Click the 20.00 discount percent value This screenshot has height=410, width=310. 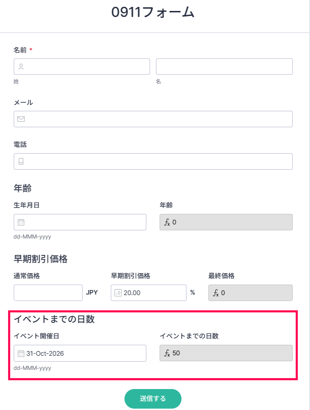point(132,293)
